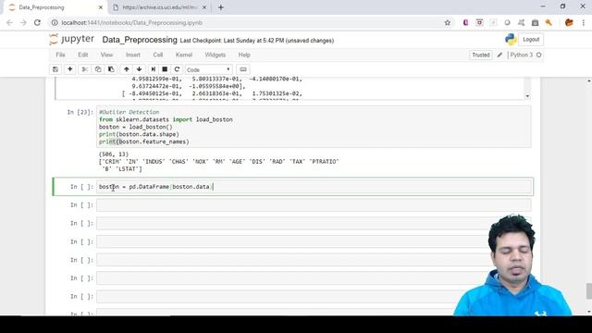Close the archive.ics.uci.edu tab
Viewport: 592px width, 333px height.
204,7
